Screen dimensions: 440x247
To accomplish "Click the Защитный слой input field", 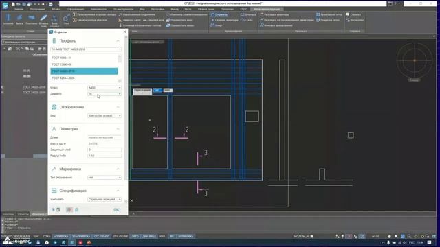I will pyautogui.click(x=104, y=150).
